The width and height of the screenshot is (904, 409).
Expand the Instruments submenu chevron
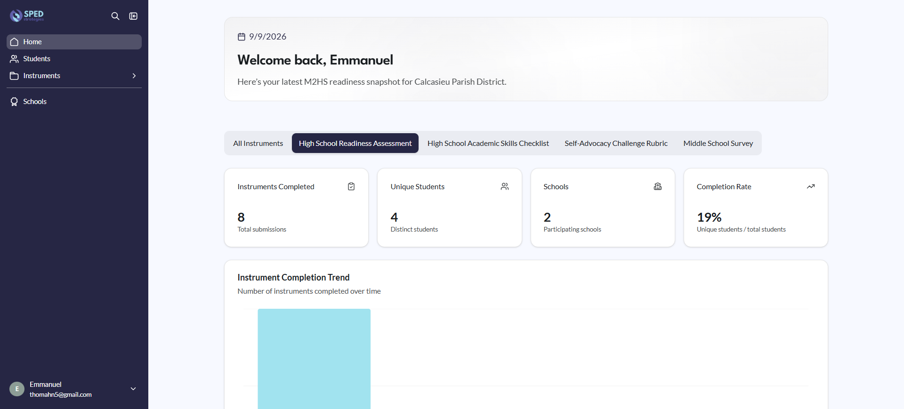[x=134, y=76]
